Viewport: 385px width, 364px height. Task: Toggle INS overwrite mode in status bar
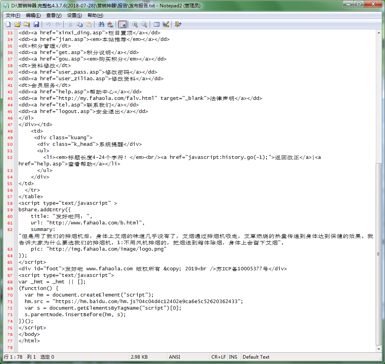(233, 357)
